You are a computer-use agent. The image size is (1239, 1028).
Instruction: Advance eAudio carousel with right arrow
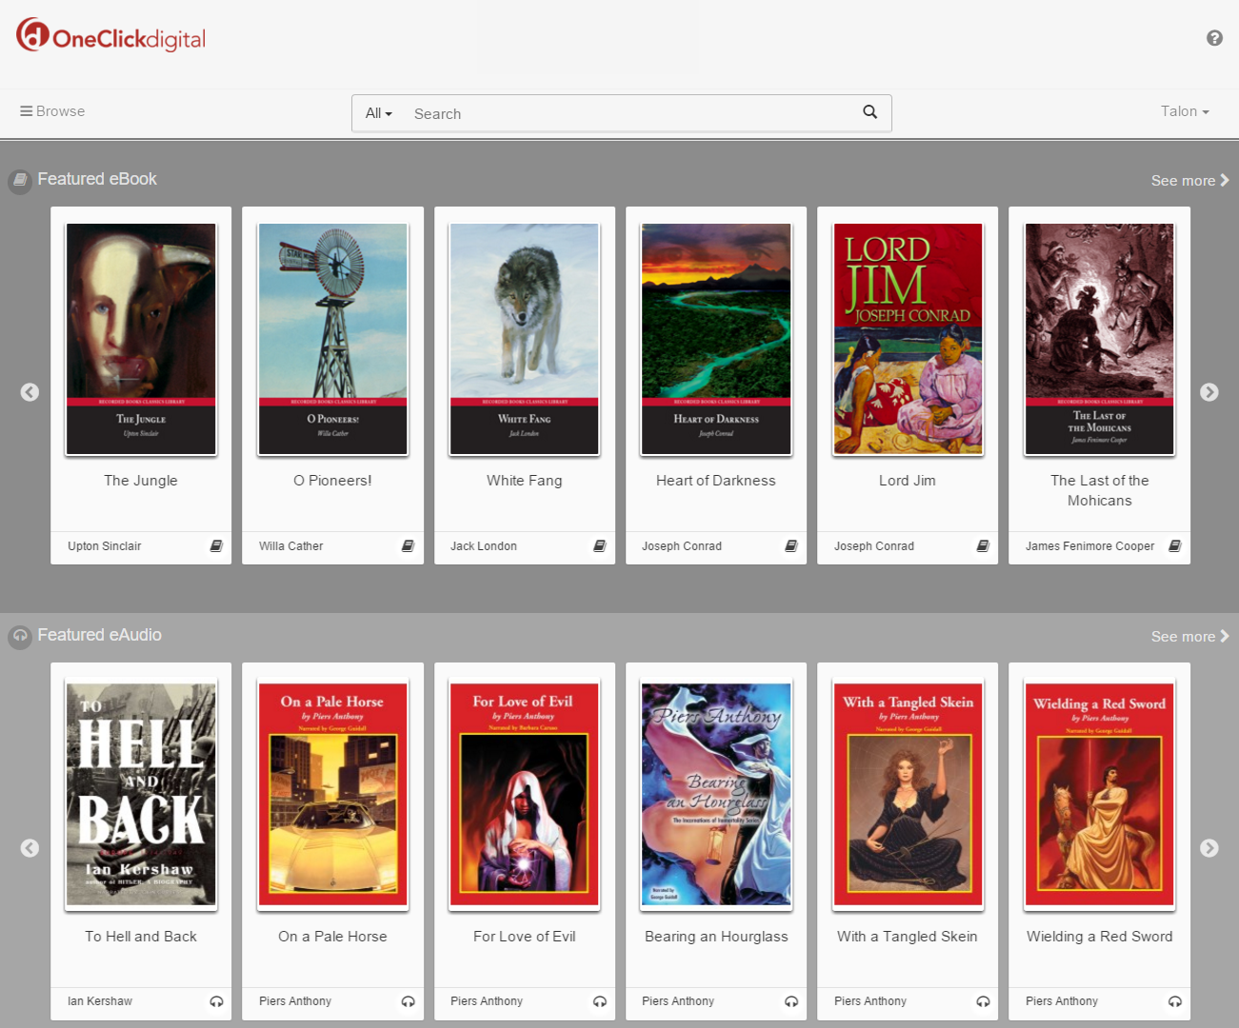click(x=1209, y=848)
